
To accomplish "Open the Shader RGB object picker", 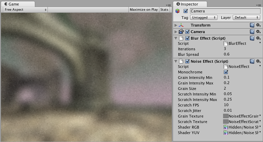I will (260, 127).
